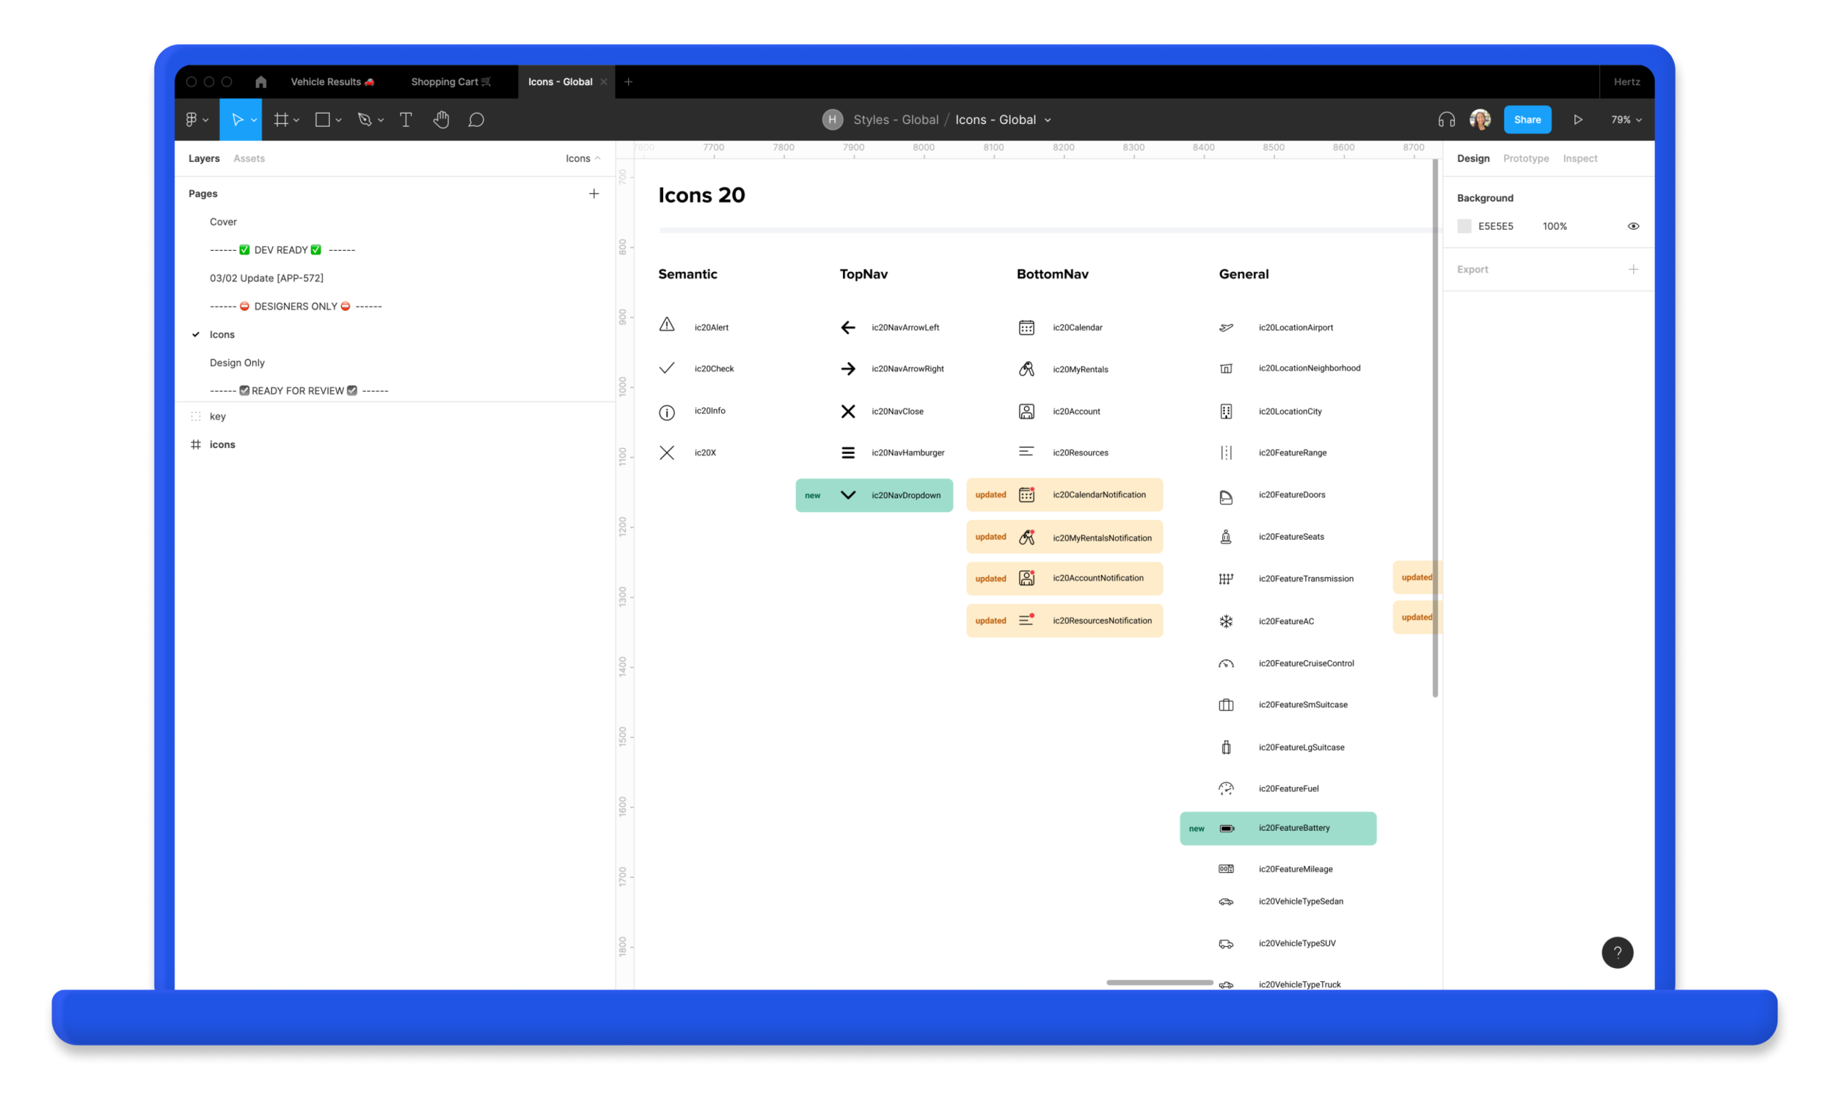Viewport: 1834px width, 1109px height.
Task: Select the Pen tool
Action: pyautogui.click(x=365, y=120)
